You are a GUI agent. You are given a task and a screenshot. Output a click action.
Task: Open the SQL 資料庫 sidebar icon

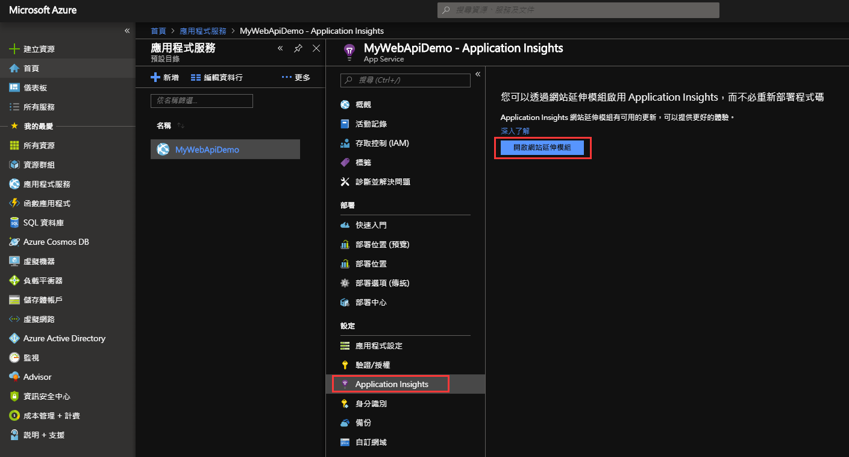tap(14, 222)
